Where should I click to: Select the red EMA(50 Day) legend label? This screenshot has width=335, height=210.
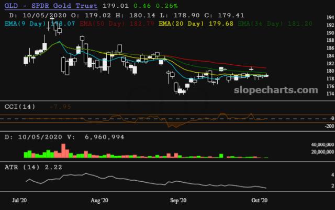102,24
